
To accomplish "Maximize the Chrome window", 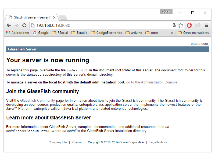I will tap(193, 13).
